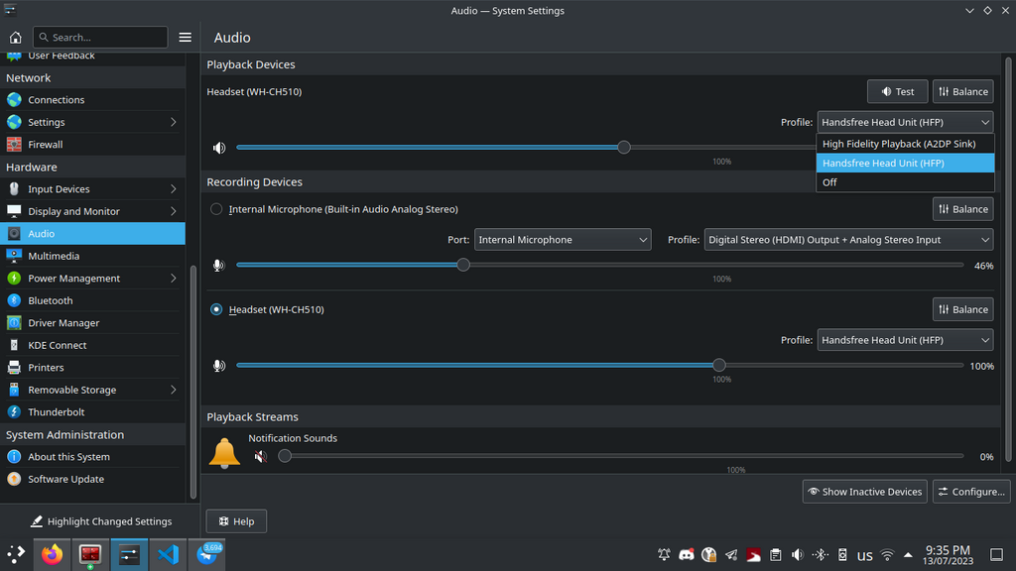
Task: Select Internal Microphone radio button
Action: (x=216, y=209)
